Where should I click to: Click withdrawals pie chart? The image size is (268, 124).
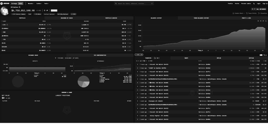pyautogui.click(x=83, y=82)
